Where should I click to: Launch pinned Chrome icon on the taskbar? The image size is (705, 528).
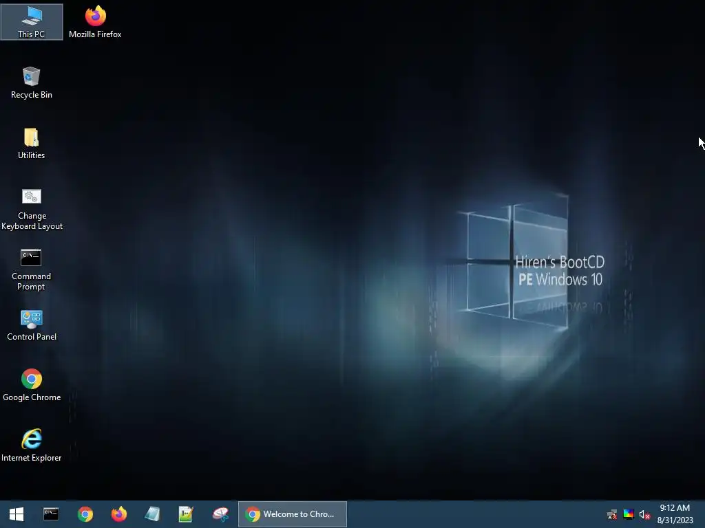[x=85, y=514]
